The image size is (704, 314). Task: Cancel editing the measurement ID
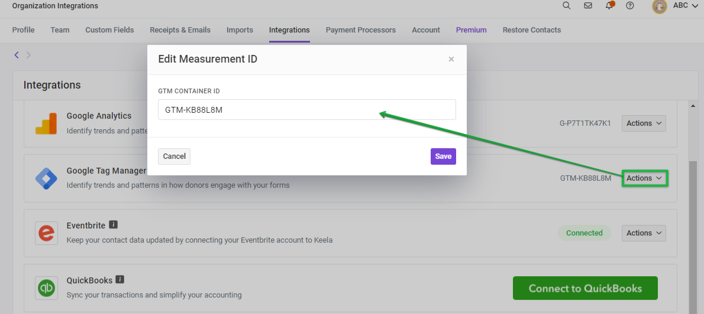(174, 156)
